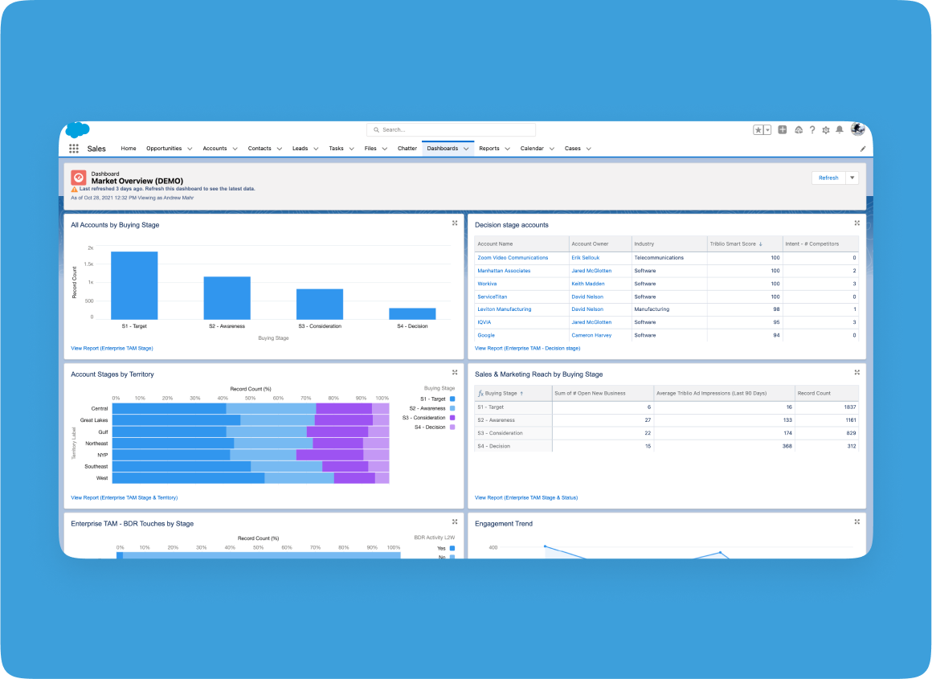Open the App Launcher grid icon
The height and width of the screenshot is (679, 932).
click(x=74, y=149)
